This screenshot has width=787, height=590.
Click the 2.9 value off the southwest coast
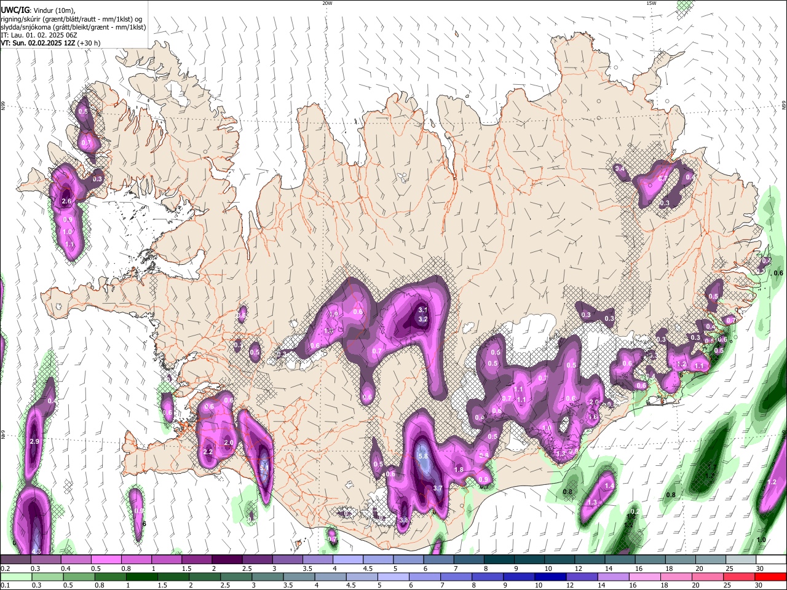(34, 441)
